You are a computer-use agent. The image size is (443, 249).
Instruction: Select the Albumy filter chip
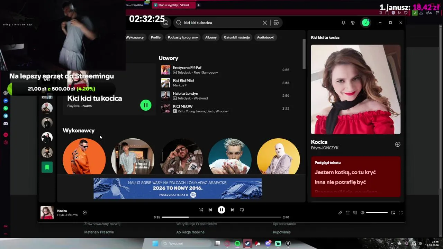[x=211, y=37]
